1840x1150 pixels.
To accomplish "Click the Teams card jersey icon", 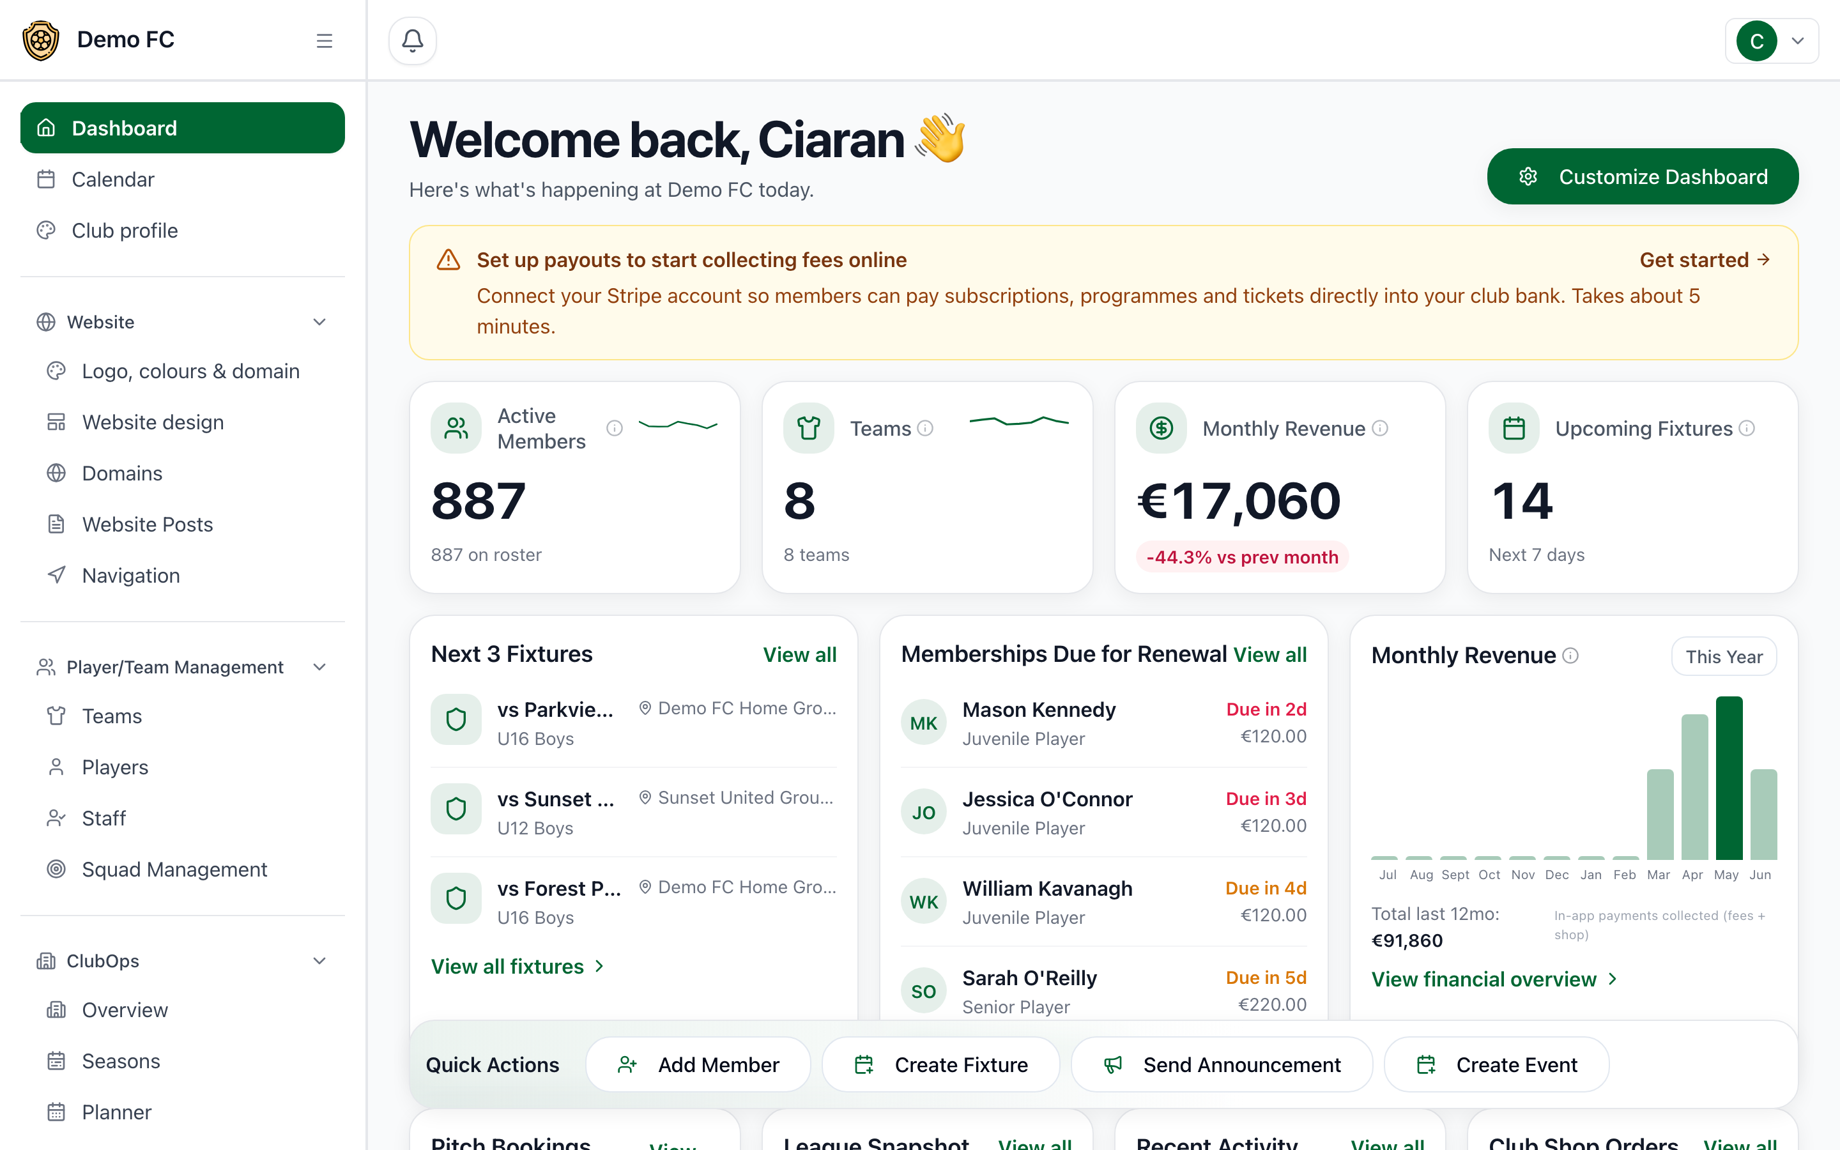I will [x=809, y=428].
